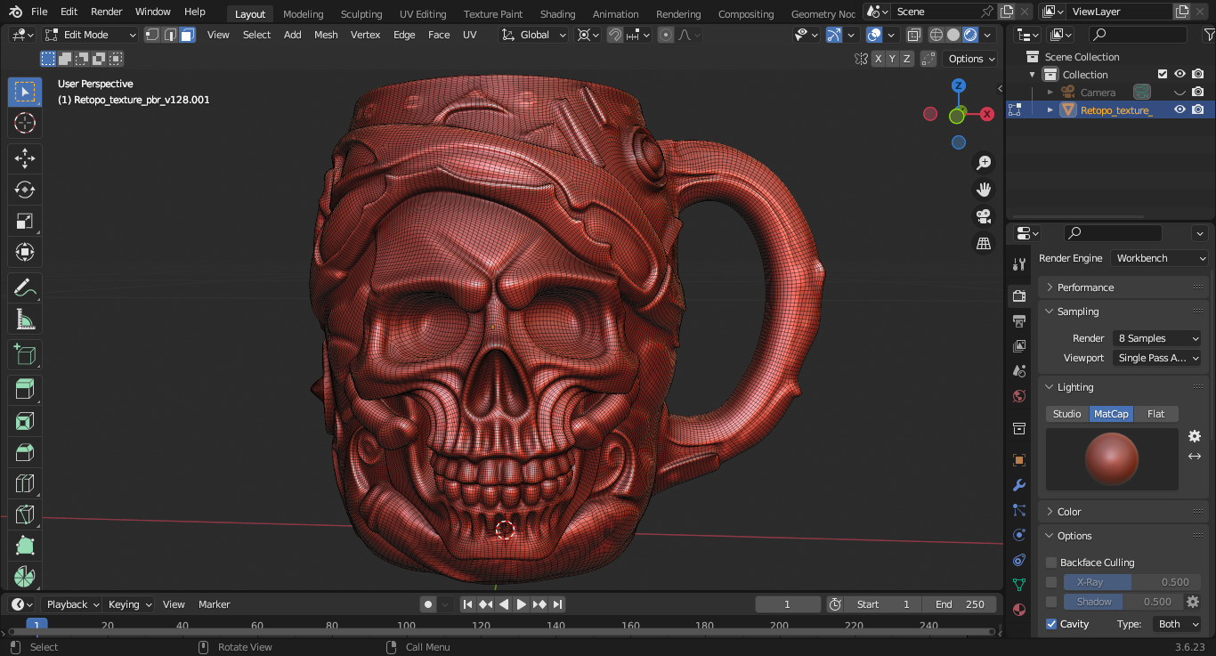Open the Face menu in viewport header
The width and height of the screenshot is (1216, 656).
tap(439, 35)
